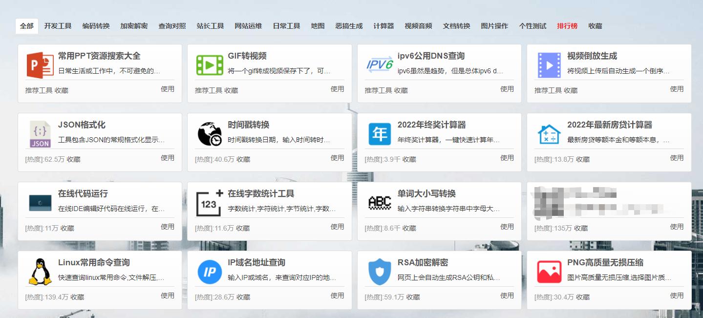Click the globe-clock icon on 时间戳转换 card

click(x=210, y=133)
